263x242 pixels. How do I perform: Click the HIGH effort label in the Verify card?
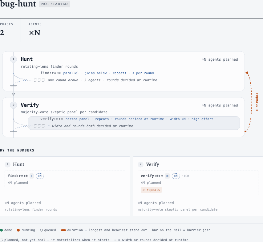pos(185,176)
